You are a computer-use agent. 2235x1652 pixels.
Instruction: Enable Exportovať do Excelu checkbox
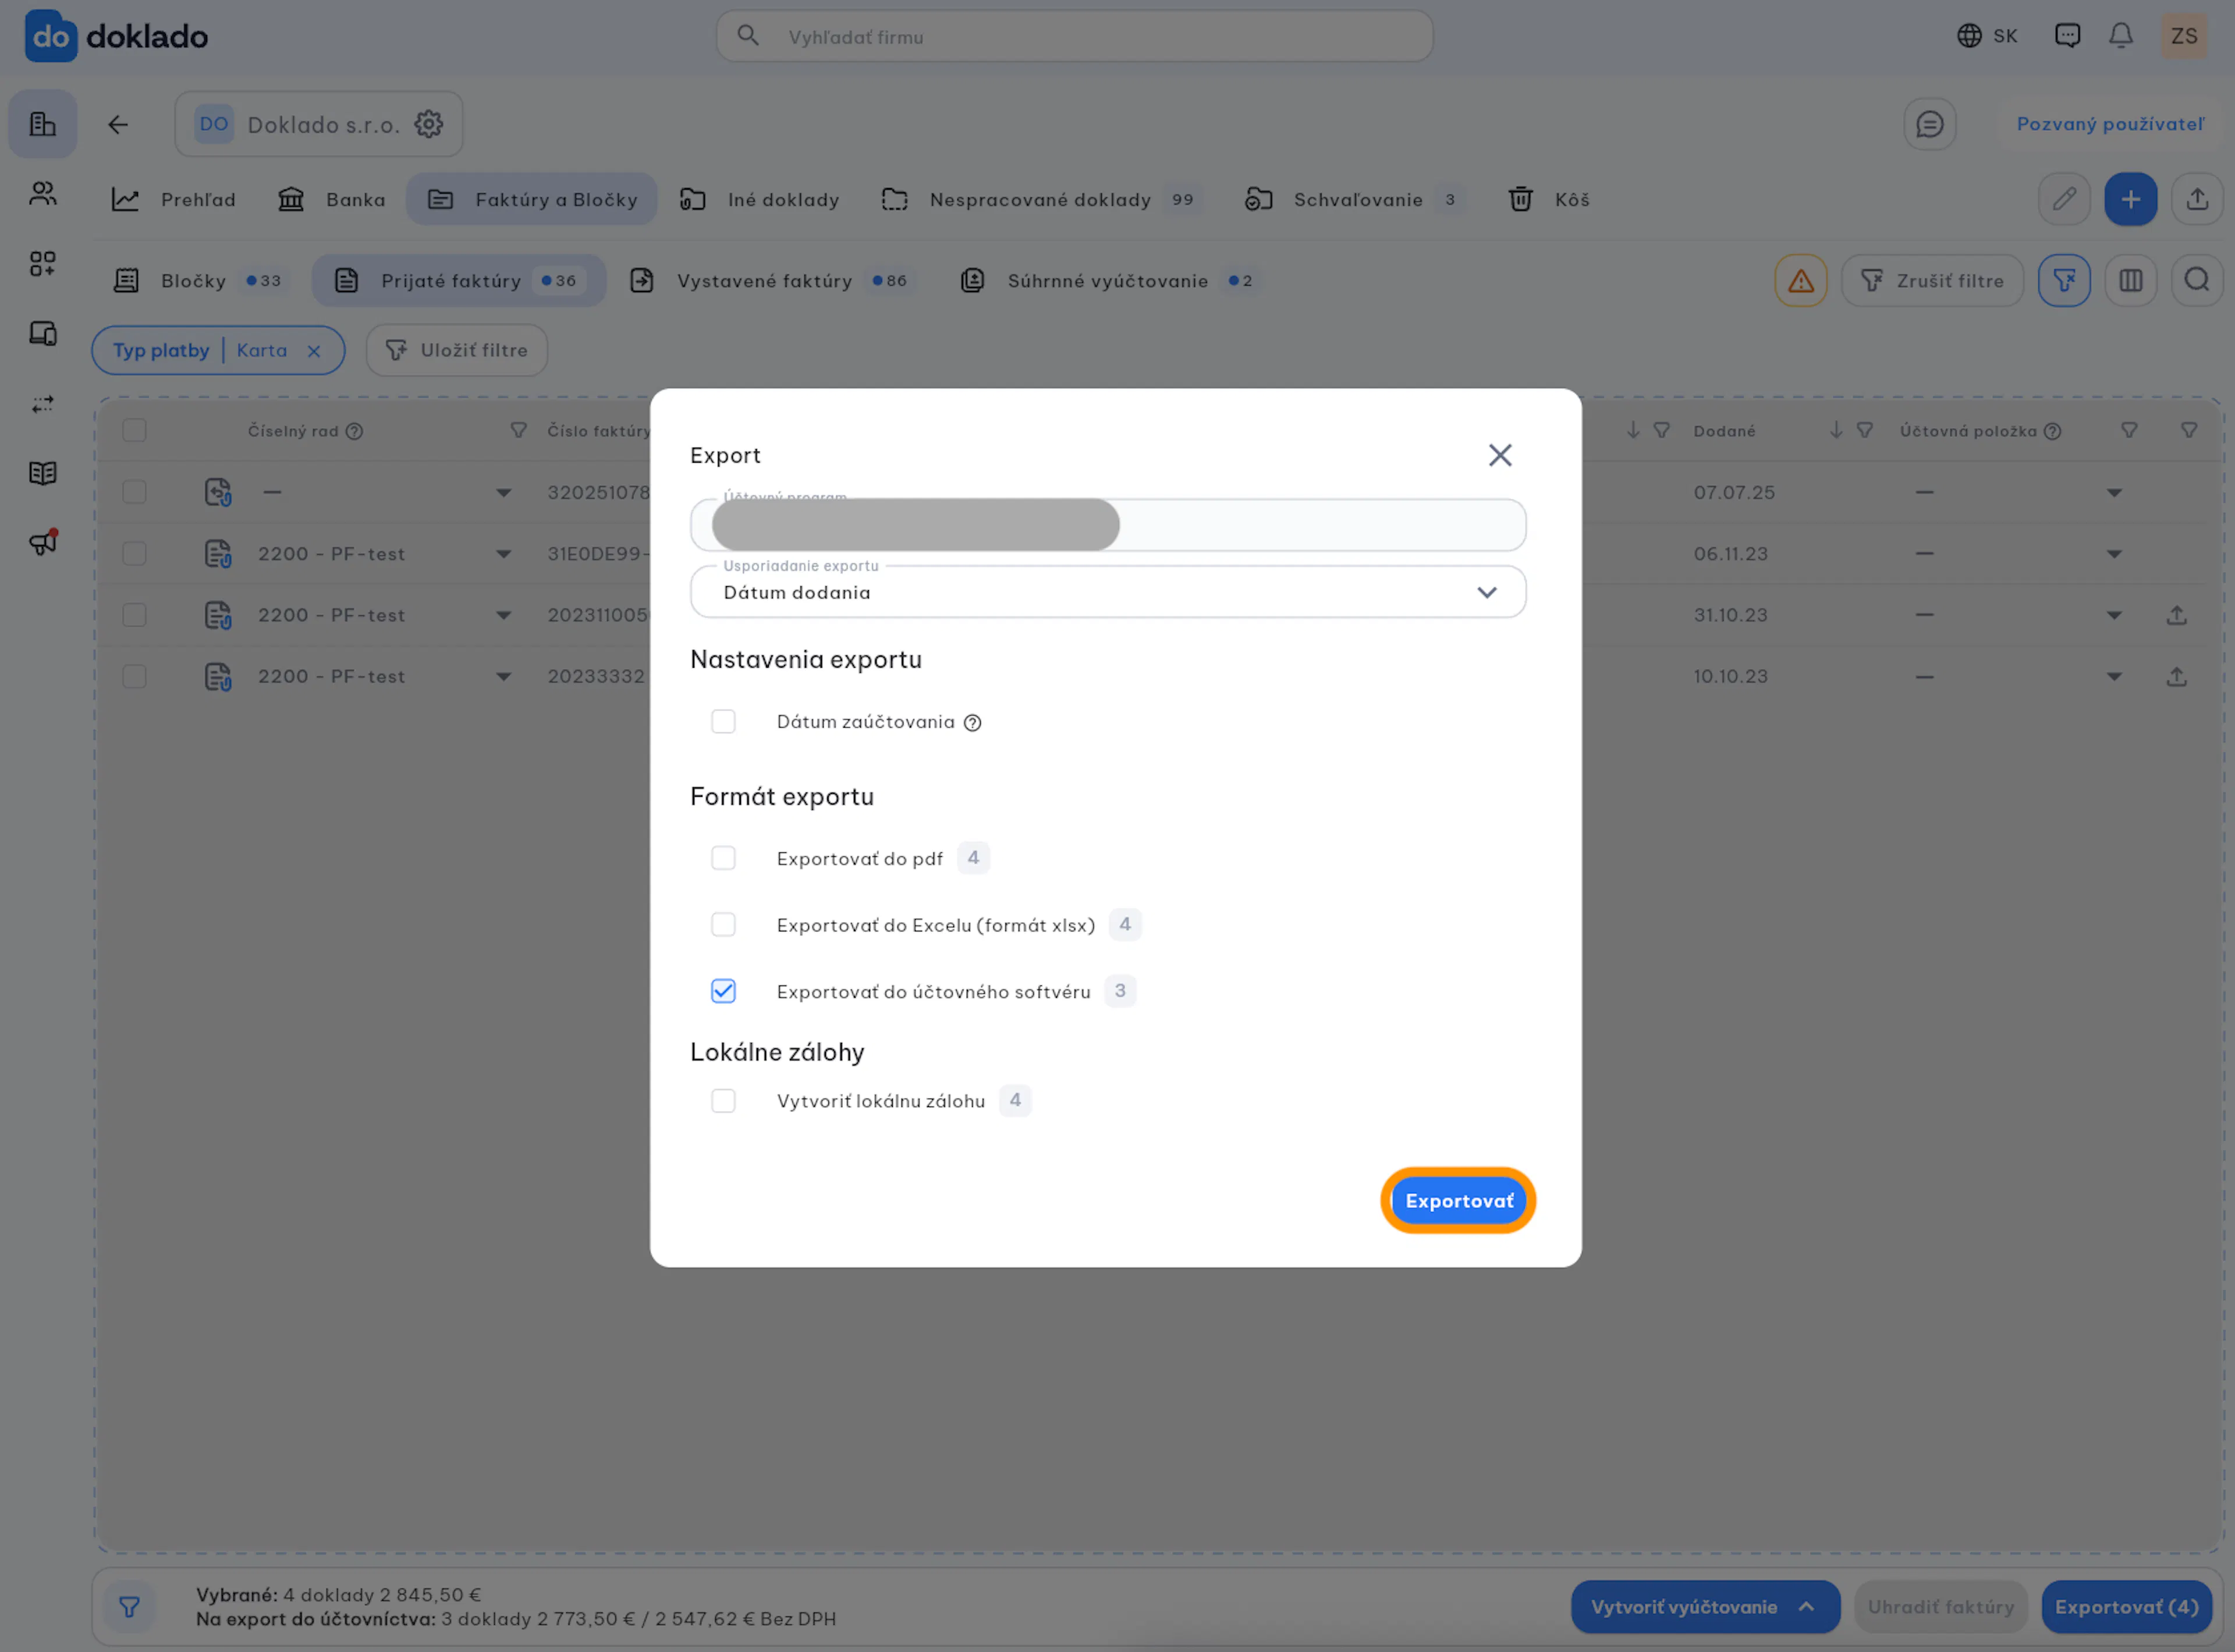[x=723, y=924]
